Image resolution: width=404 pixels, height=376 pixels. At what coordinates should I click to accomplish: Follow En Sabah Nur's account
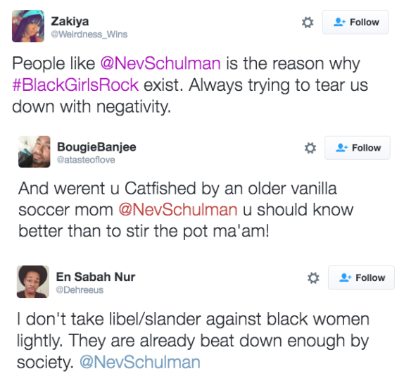[x=361, y=278]
